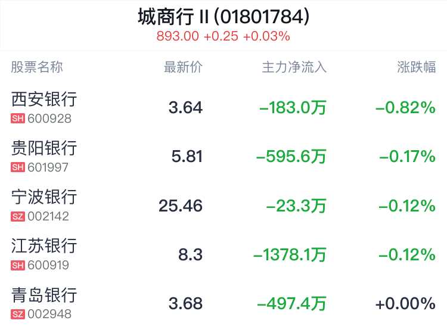Click 宁波银行 price 25.46
Viewport: 447px width, 336px height.
[x=181, y=206]
